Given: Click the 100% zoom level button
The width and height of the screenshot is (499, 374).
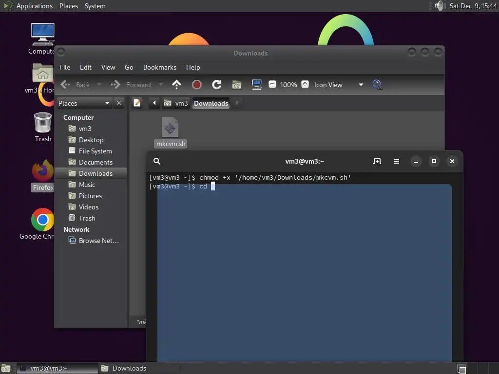Looking at the screenshot, I should coord(288,85).
